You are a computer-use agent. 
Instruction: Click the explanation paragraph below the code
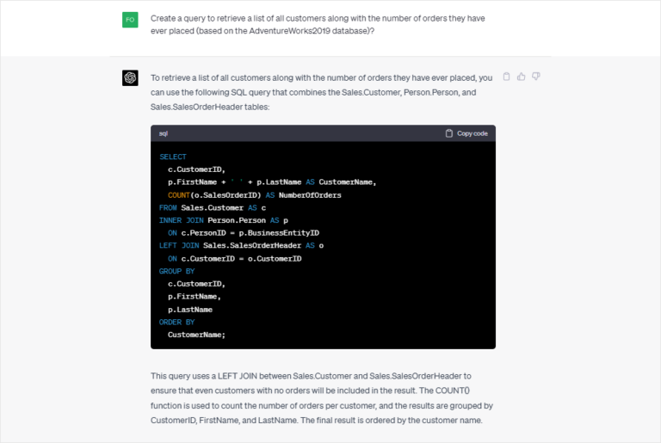click(x=322, y=398)
